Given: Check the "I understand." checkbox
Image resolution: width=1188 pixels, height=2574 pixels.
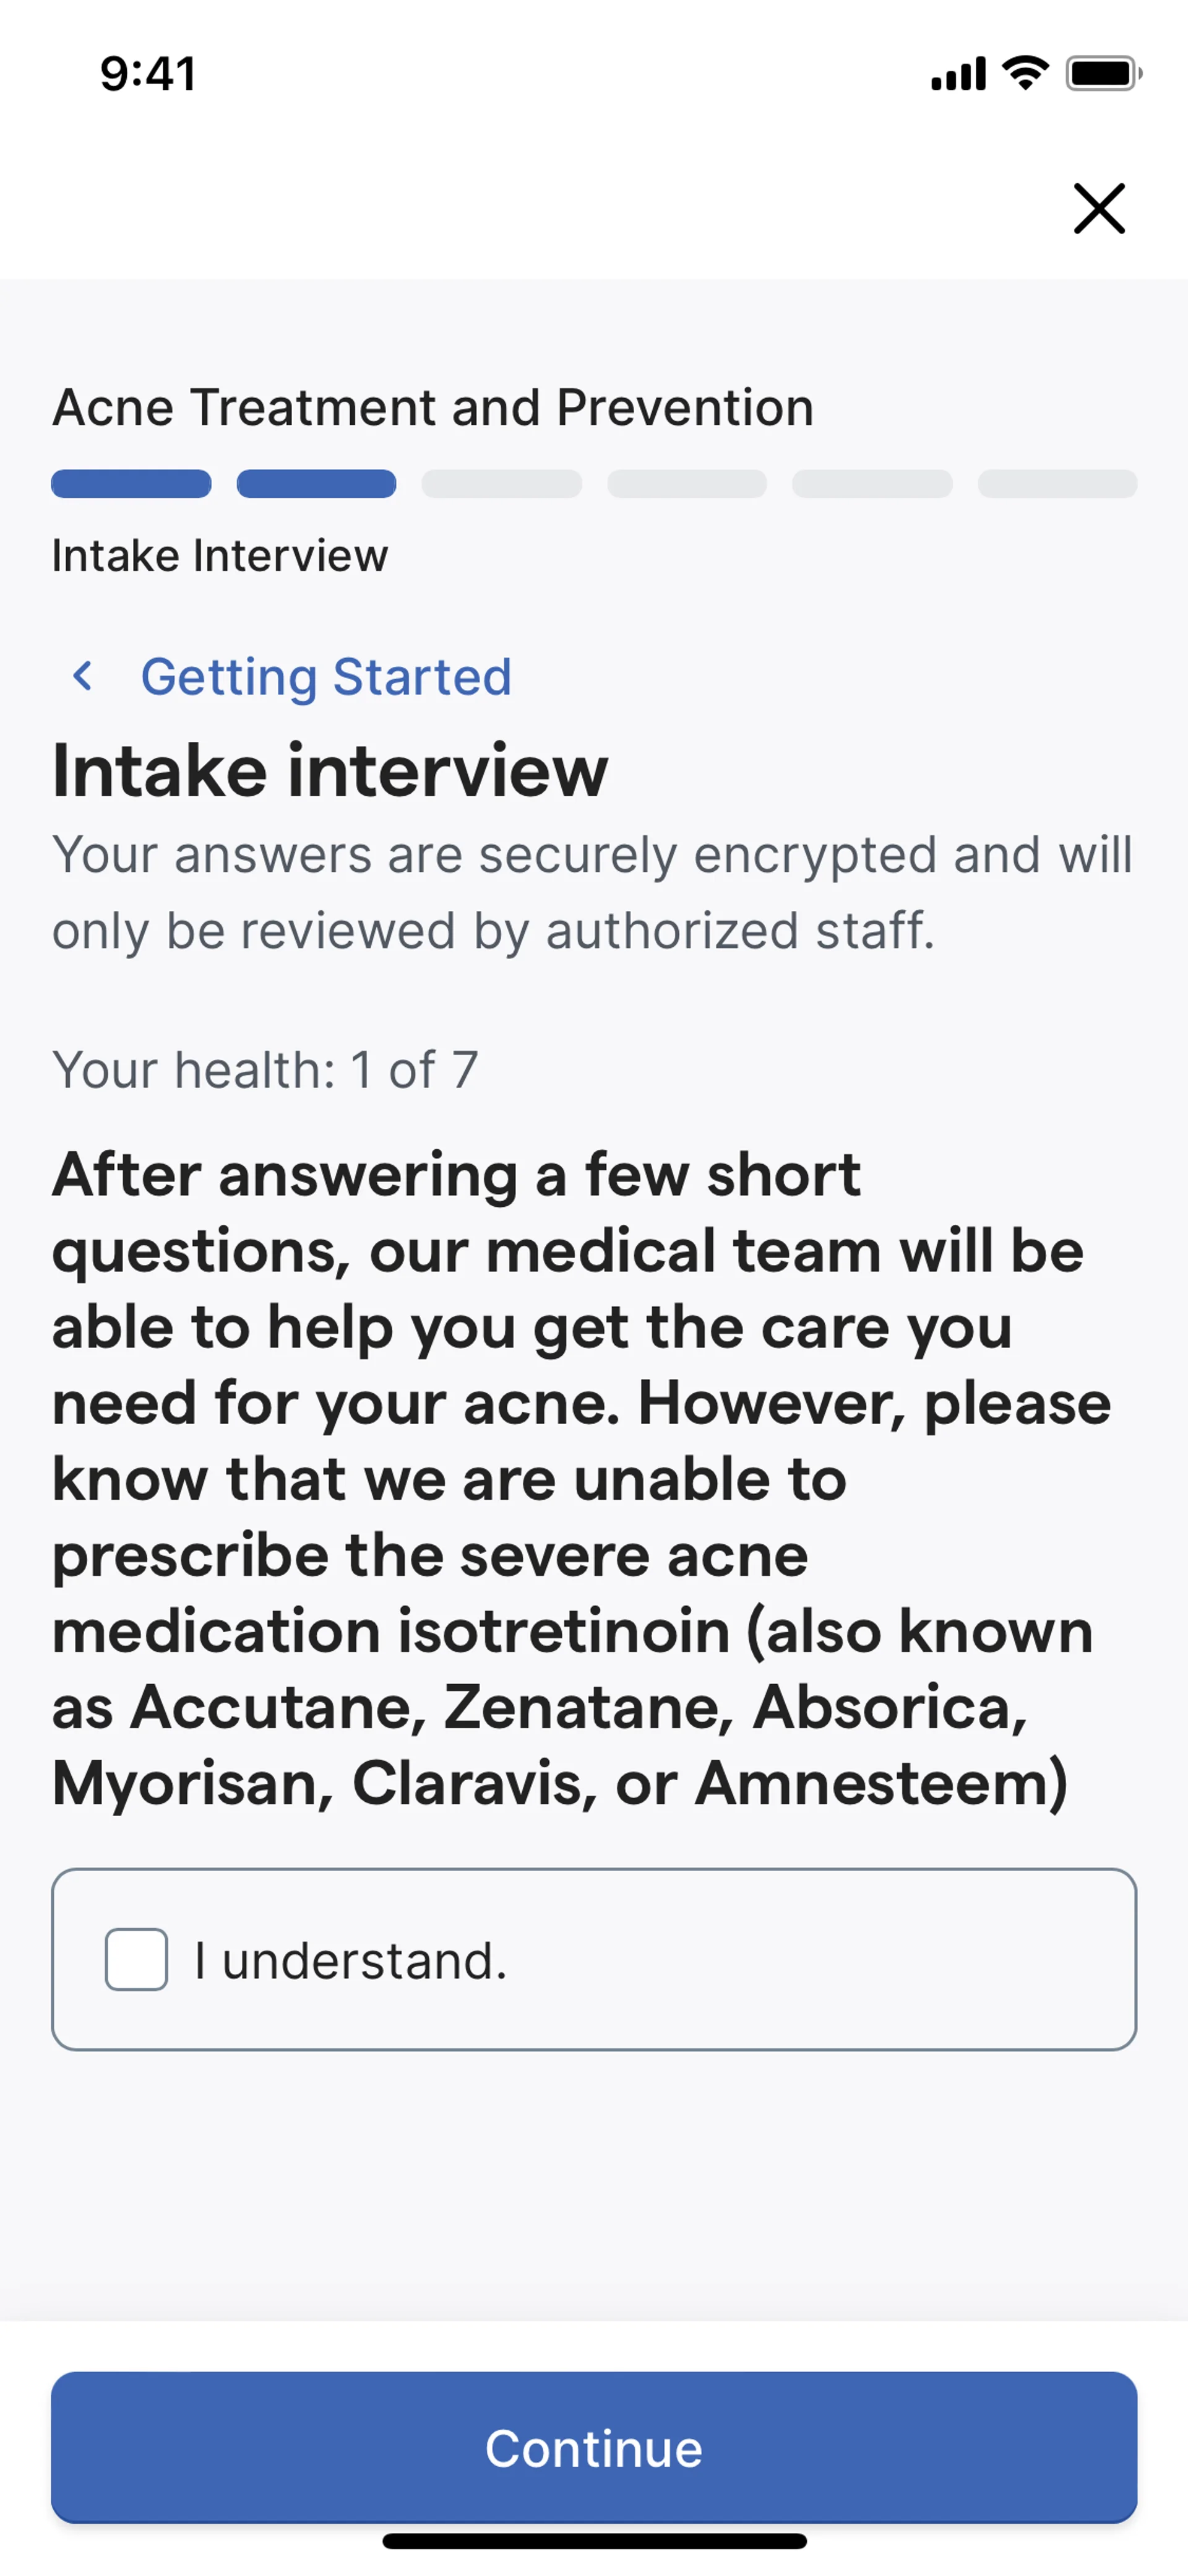Looking at the screenshot, I should coord(137,1960).
